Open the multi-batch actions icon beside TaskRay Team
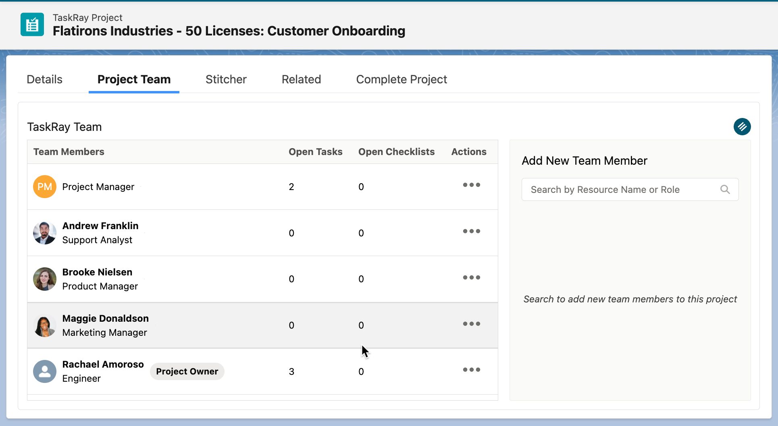This screenshot has height=426, width=778. click(742, 126)
